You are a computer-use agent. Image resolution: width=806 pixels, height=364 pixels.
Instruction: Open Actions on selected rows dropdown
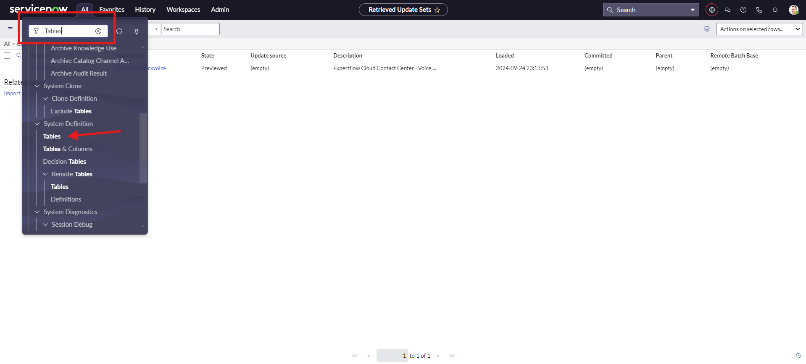(x=759, y=29)
